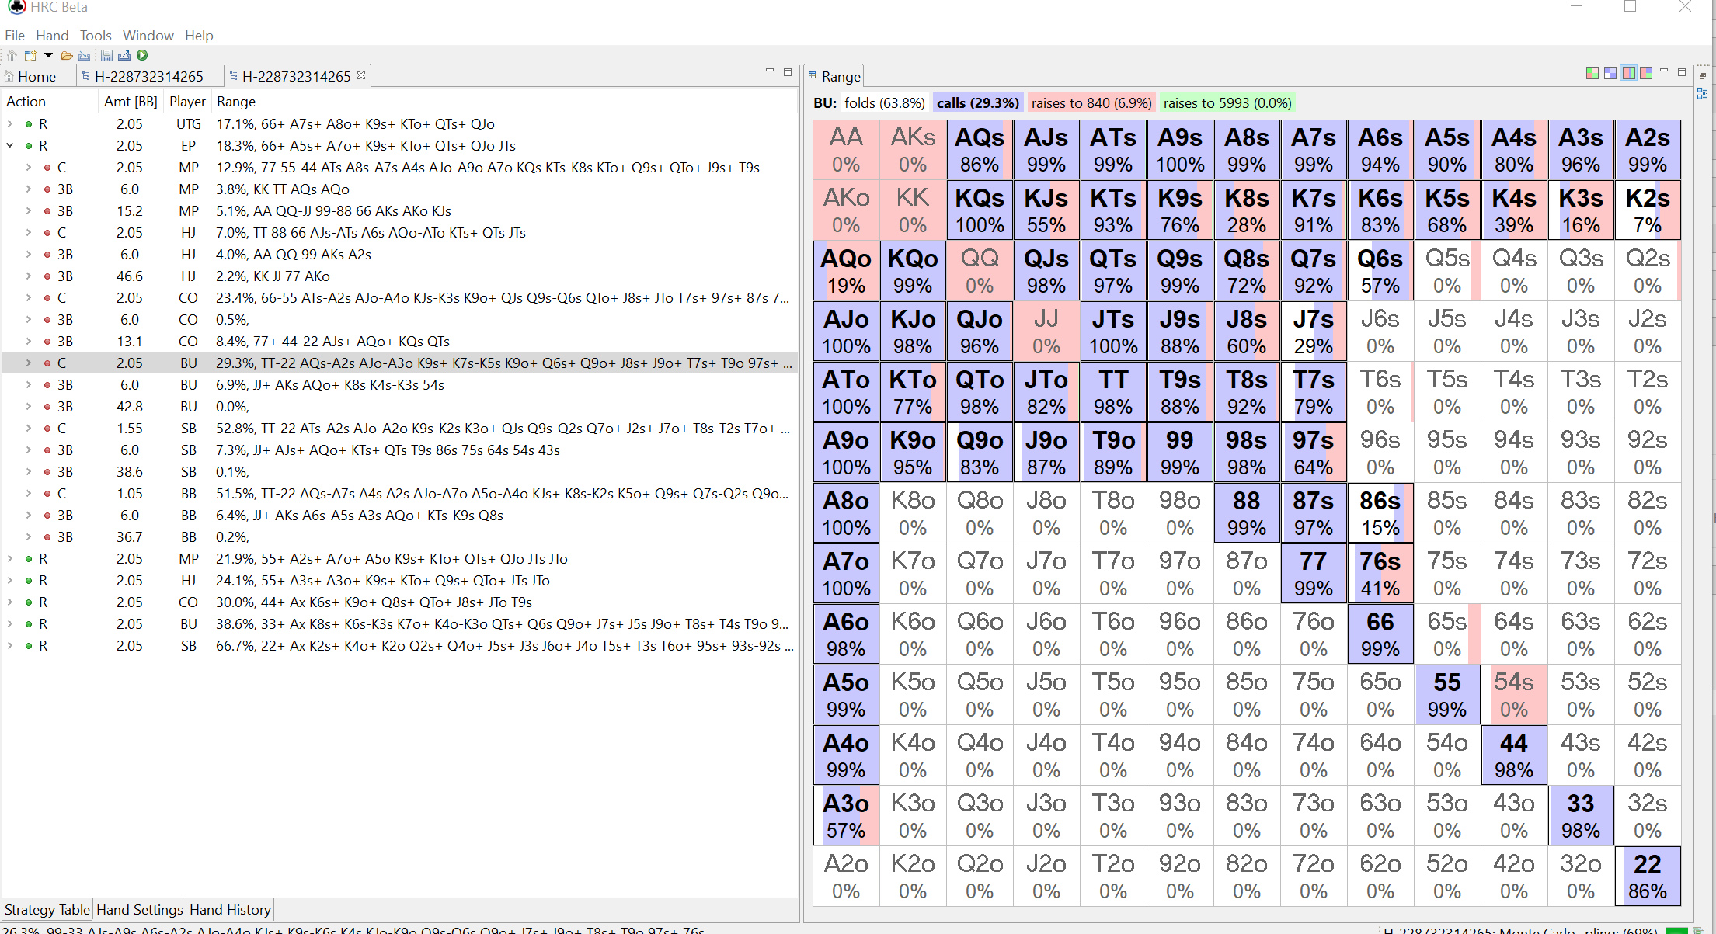Click the export arrow toolbar icon
The height and width of the screenshot is (934, 1716).
[124, 55]
